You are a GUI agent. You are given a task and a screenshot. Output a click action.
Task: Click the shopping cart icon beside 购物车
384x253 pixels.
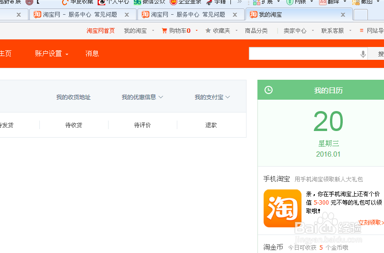(165, 31)
